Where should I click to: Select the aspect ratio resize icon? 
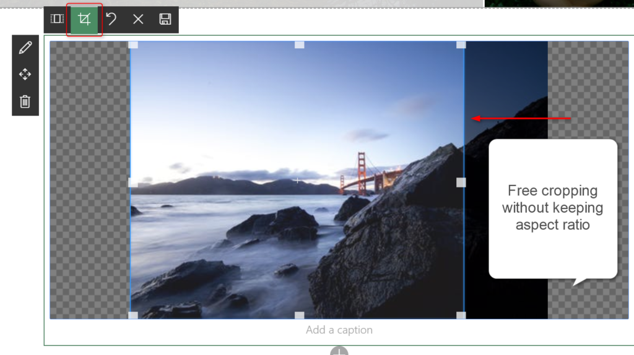pyautogui.click(x=57, y=19)
